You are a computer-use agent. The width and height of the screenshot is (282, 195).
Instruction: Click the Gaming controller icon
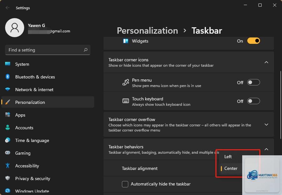click(x=8, y=153)
